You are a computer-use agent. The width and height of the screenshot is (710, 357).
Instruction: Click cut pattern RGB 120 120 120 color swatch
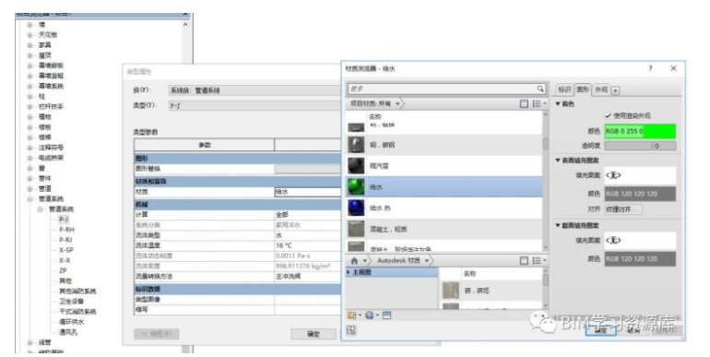[640, 258]
